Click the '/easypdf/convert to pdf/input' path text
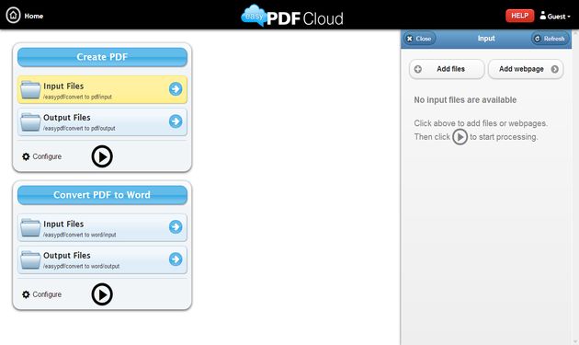 coord(77,97)
